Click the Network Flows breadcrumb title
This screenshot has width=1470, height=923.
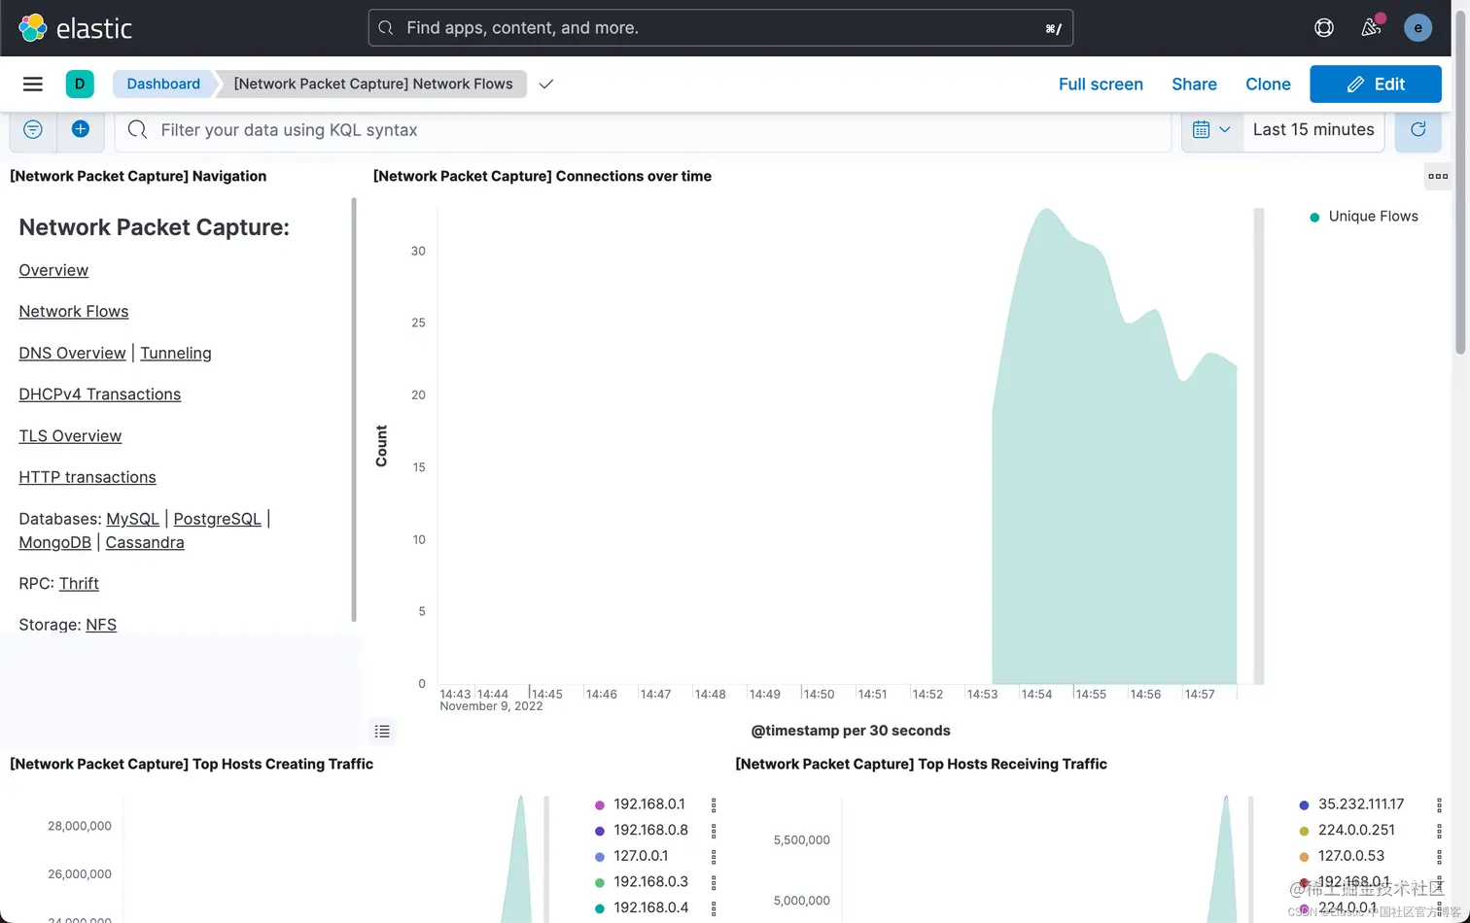click(373, 84)
